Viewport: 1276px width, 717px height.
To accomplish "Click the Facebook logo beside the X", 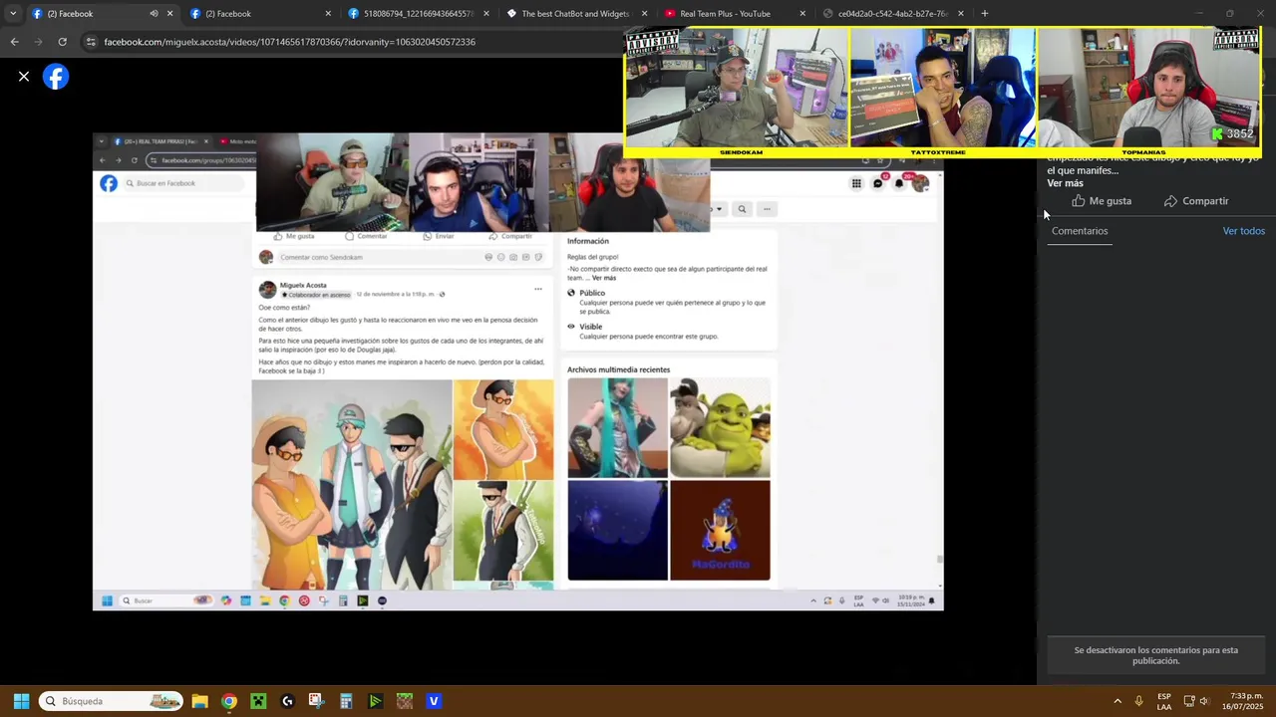I will pyautogui.click(x=56, y=77).
